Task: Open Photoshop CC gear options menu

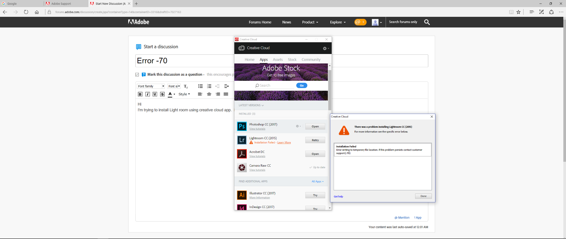Action: (x=298, y=126)
